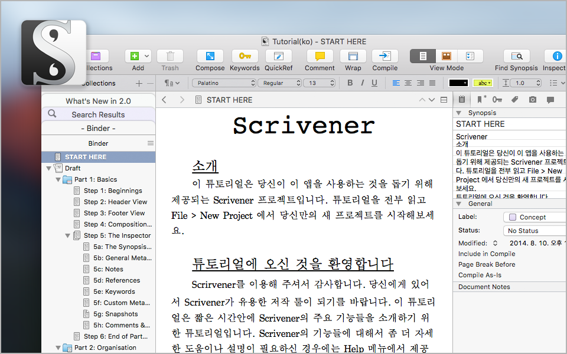Split the editor view

[x=444, y=100]
